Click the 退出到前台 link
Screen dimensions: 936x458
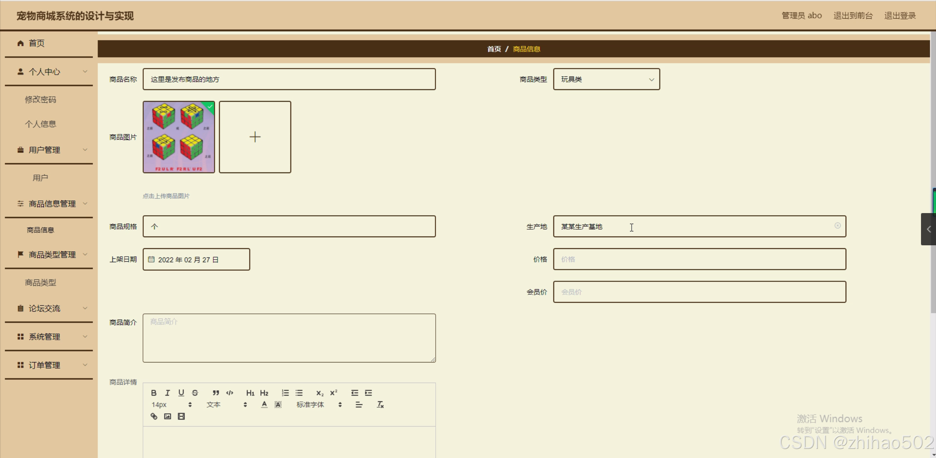click(853, 16)
